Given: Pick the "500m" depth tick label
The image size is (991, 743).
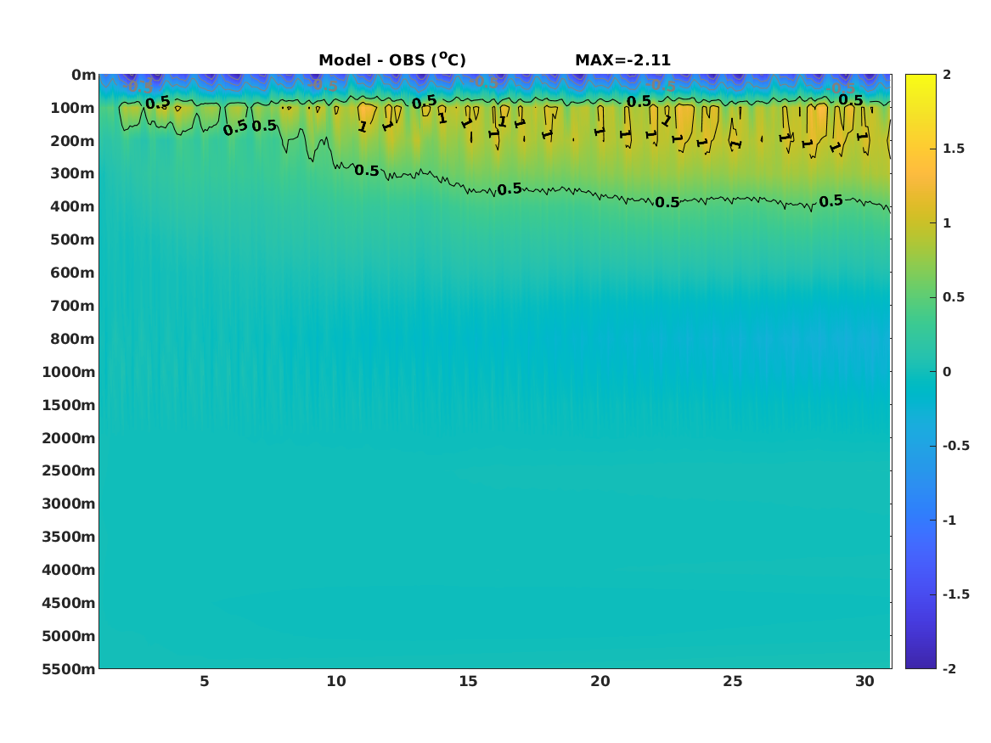Looking at the screenshot, I should point(72,240).
